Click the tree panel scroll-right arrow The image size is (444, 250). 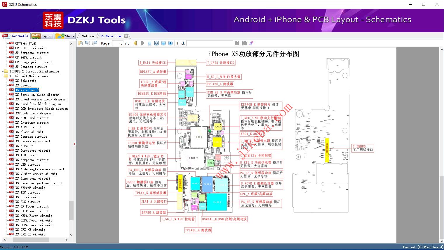67,240
